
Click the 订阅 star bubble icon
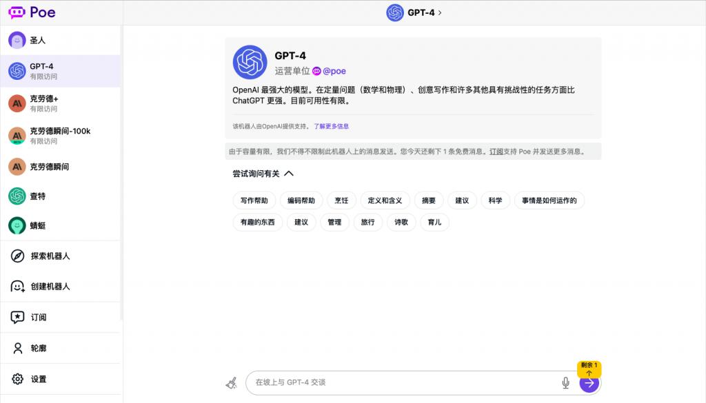[17, 317]
